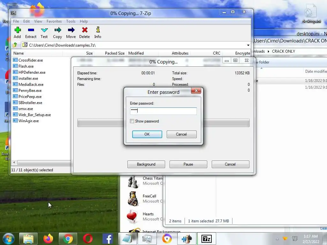This screenshot has height=245, width=327.
Task: Click Cancel in the copying progress window
Action: [x=230, y=164]
